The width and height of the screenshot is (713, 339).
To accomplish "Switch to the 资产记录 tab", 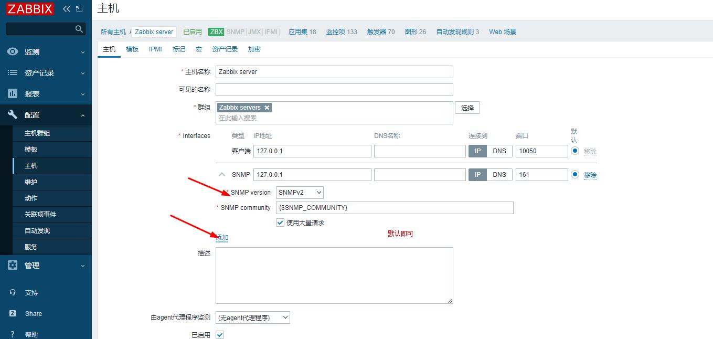I will click(x=225, y=49).
